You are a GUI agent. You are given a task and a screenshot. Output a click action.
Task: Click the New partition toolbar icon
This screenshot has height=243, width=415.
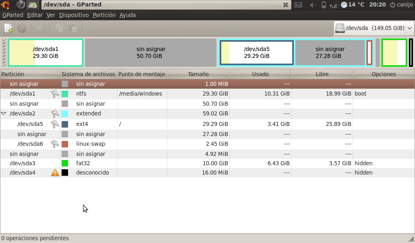click(9, 28)
